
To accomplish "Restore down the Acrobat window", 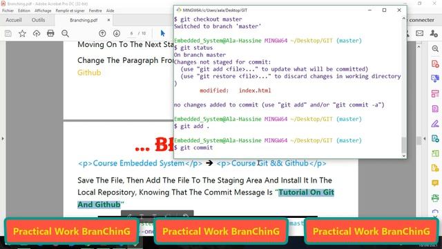I will (x=420, y=3).
